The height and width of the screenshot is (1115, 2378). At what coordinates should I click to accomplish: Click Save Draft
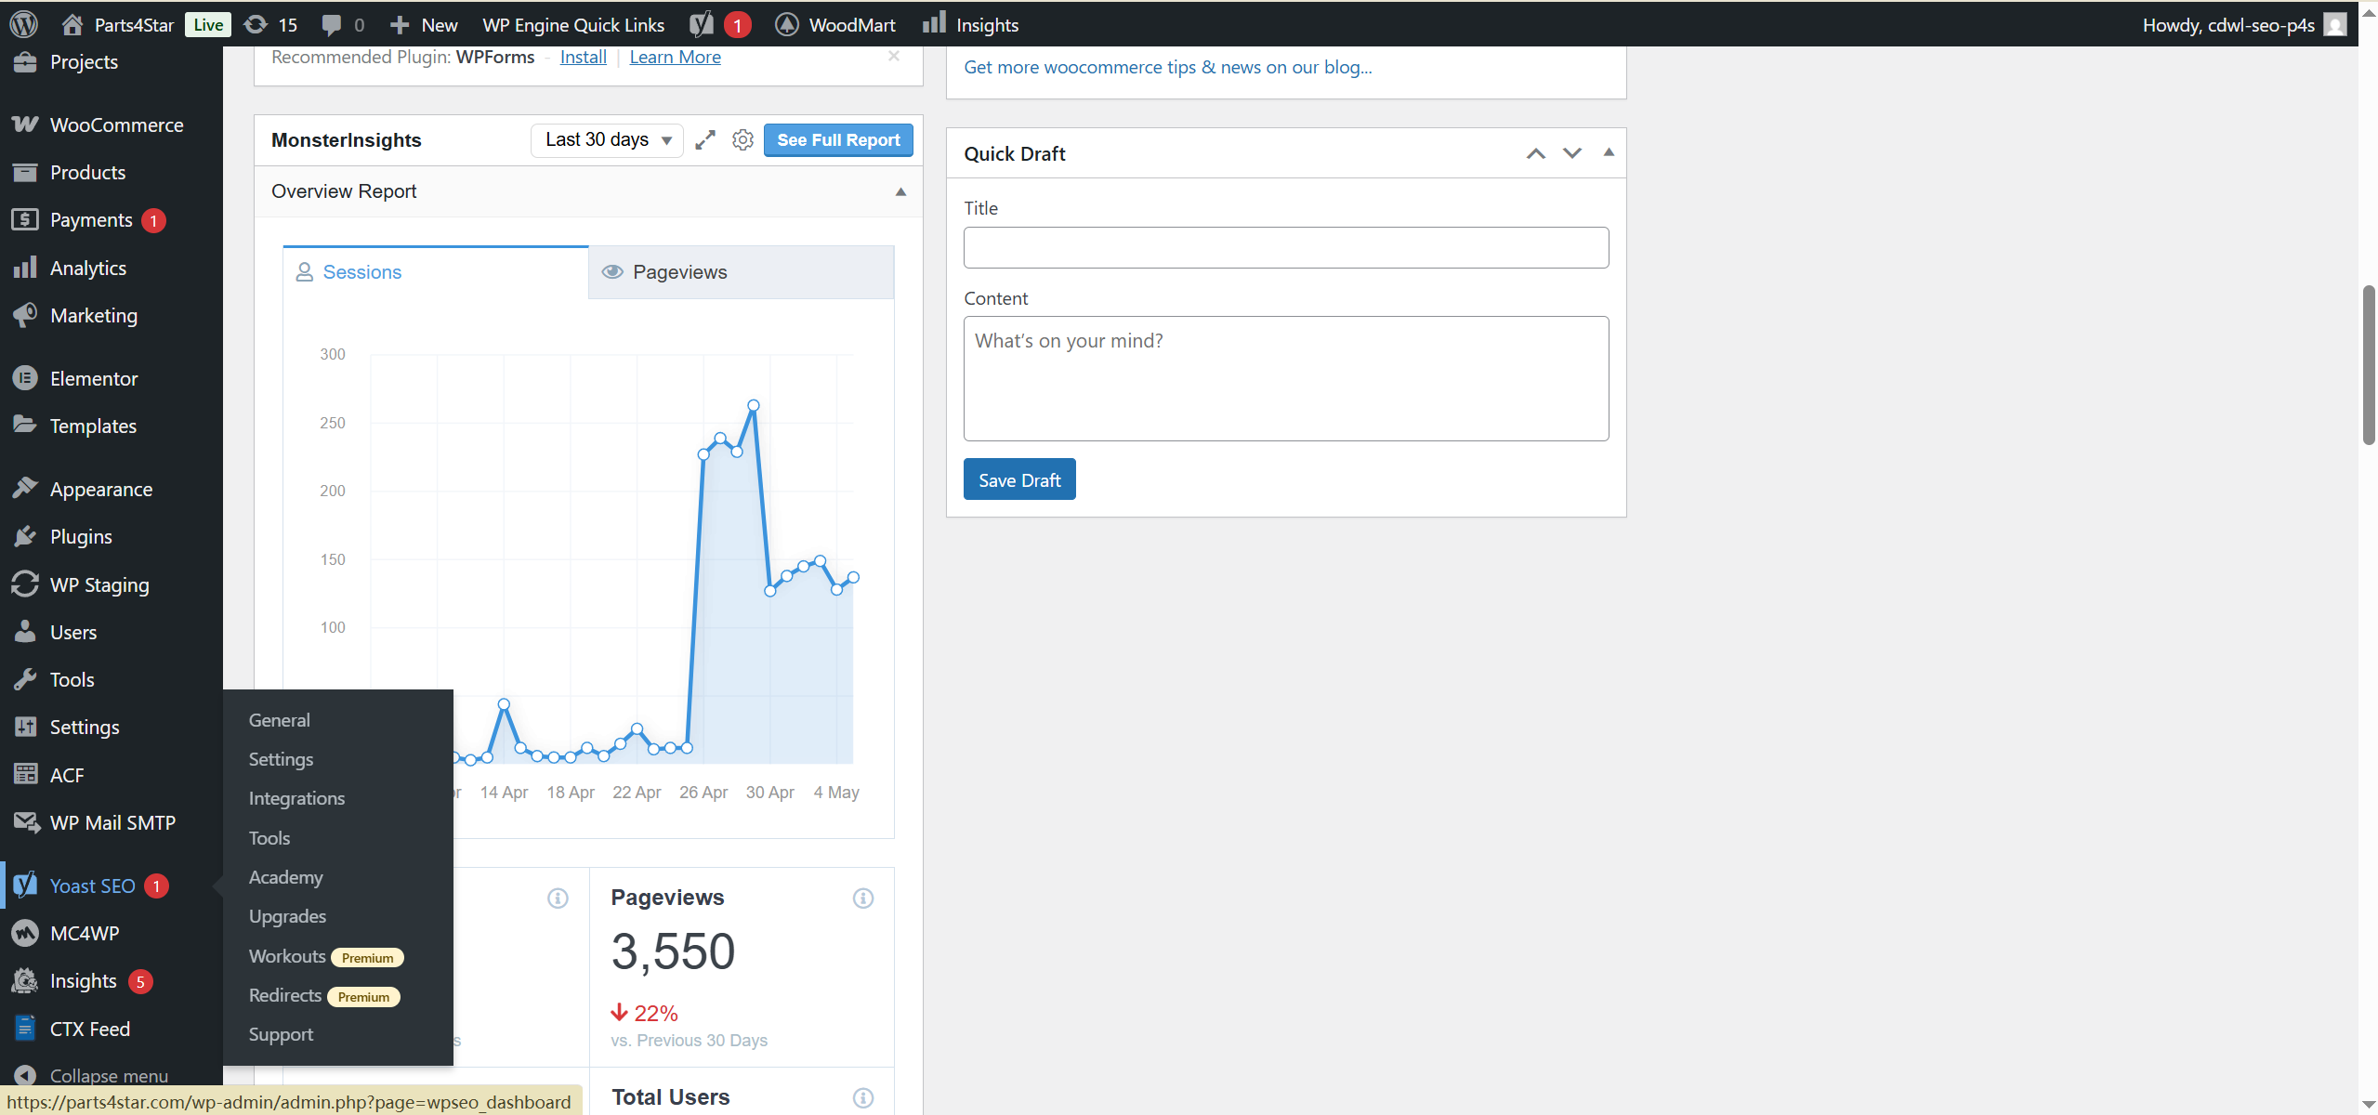click(1018, 479)
